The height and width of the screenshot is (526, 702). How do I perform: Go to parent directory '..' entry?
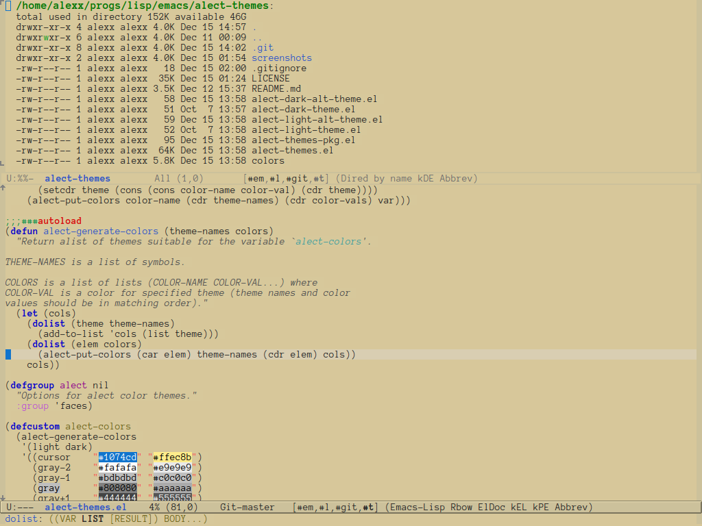[x=257, y=38]
